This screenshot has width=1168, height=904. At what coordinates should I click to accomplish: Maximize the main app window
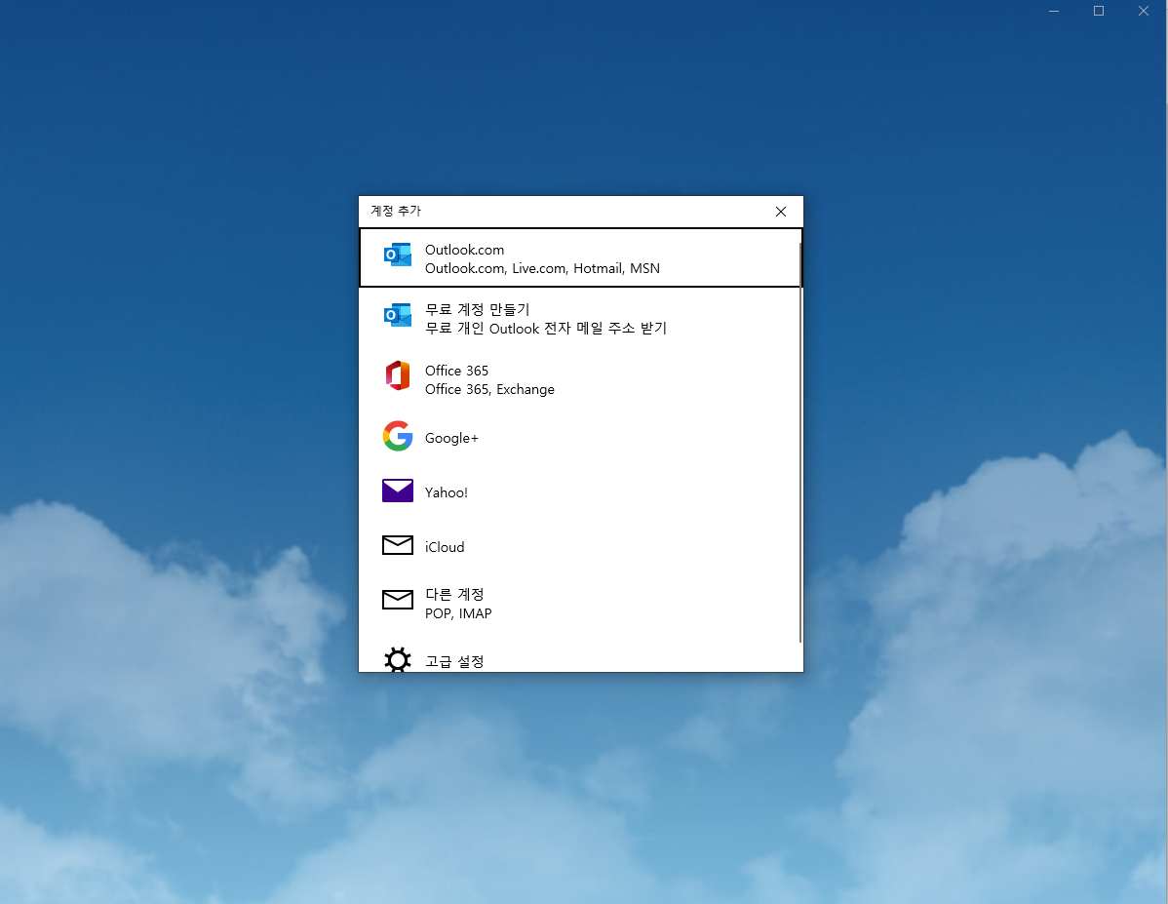(x=1098, y=11)
